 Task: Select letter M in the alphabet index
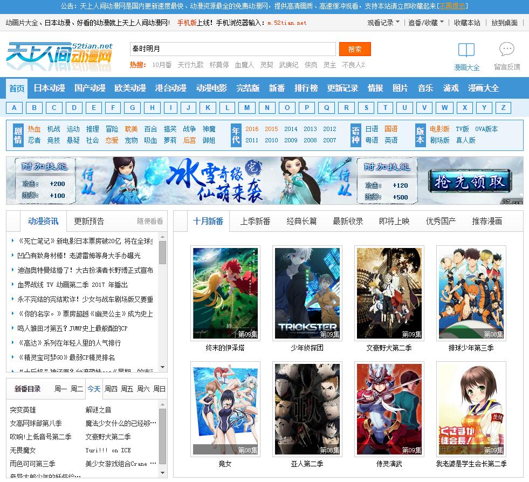click(x=247, y=108)
